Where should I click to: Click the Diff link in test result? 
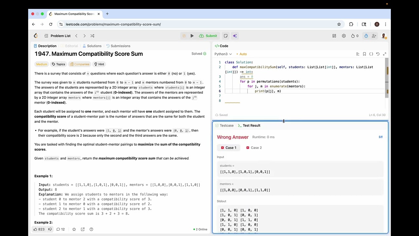(x=381, y=137)
